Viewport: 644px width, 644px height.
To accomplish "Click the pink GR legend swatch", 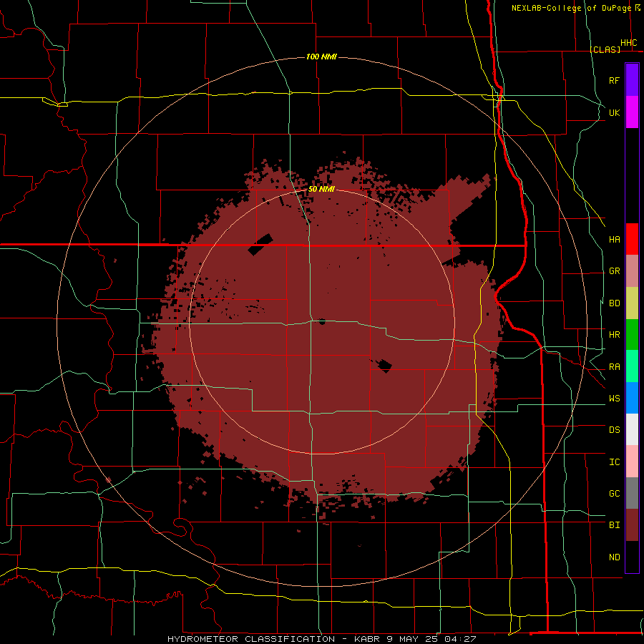I will click(x=632, y=271).
